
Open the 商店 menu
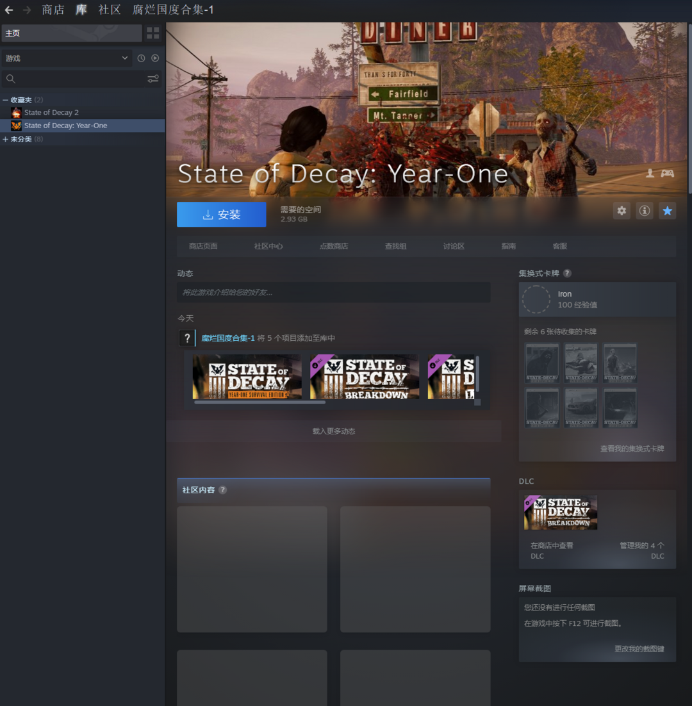point(53,10)
